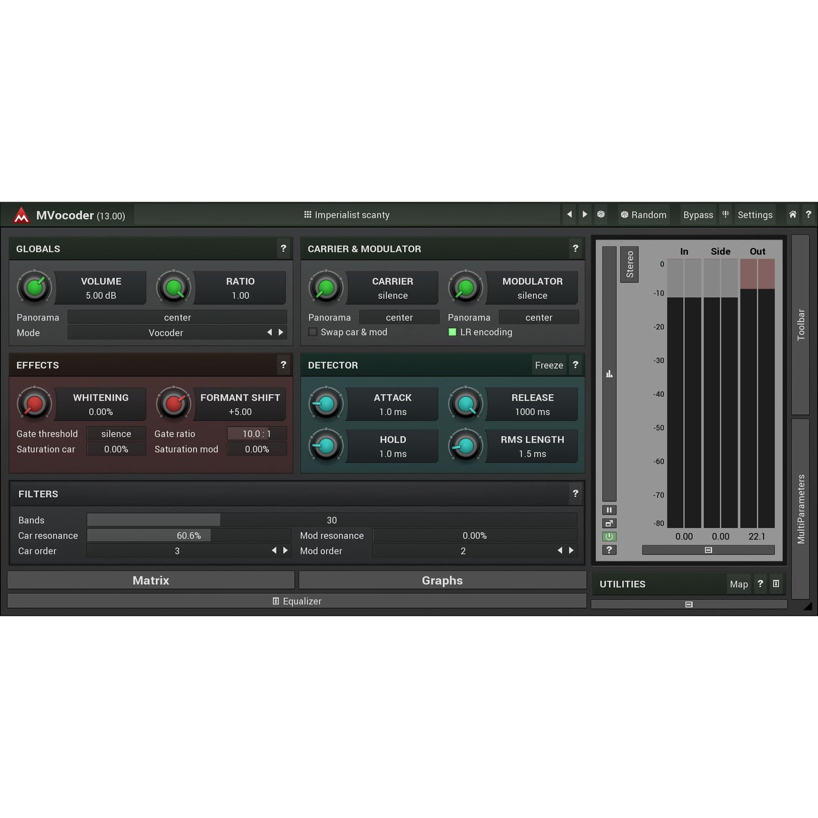The height and width of the screenshot is (818, 818).
Task: Click the analyzer bar-graph icon beside the meters
Action: (609, 373)
